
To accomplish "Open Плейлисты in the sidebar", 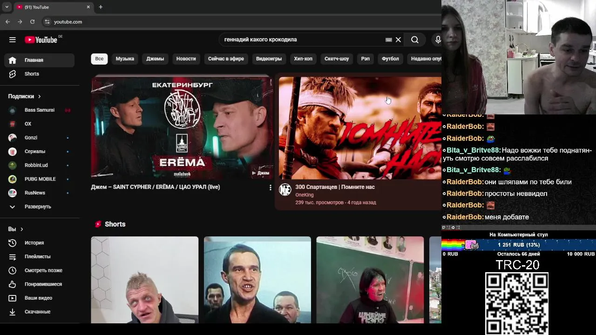I will (39, 256).
